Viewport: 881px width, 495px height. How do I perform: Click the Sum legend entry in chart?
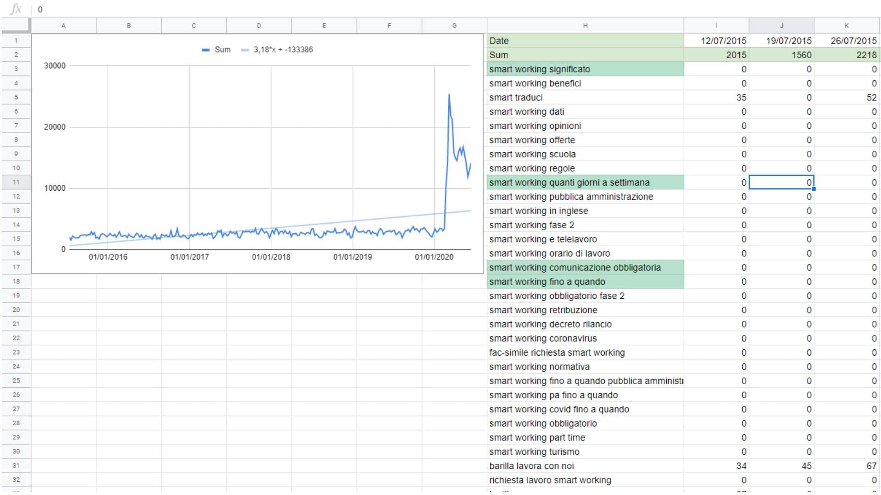pos(222,49)
